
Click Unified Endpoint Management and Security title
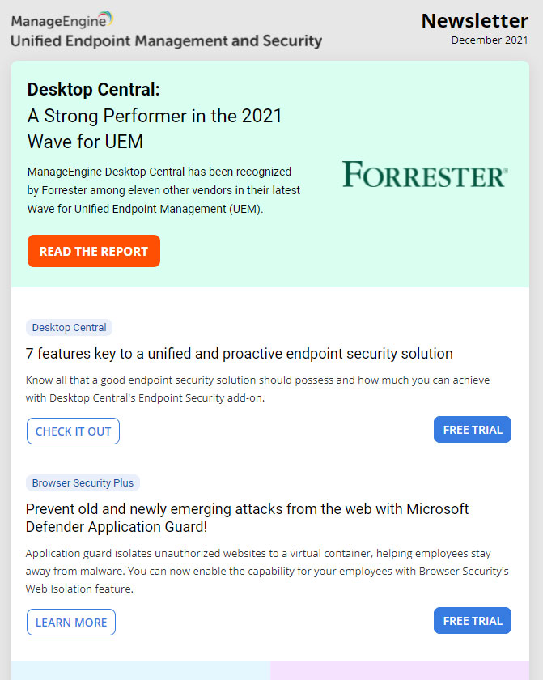[x=167, y=40]
